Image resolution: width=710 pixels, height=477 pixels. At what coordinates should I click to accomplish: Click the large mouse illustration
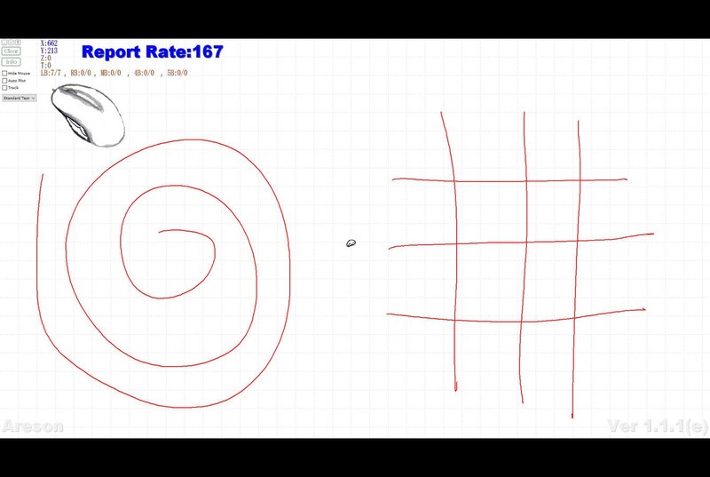[x=88, y=115]
